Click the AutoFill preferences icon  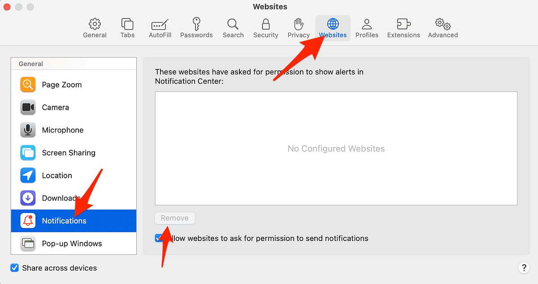(160, 28)
